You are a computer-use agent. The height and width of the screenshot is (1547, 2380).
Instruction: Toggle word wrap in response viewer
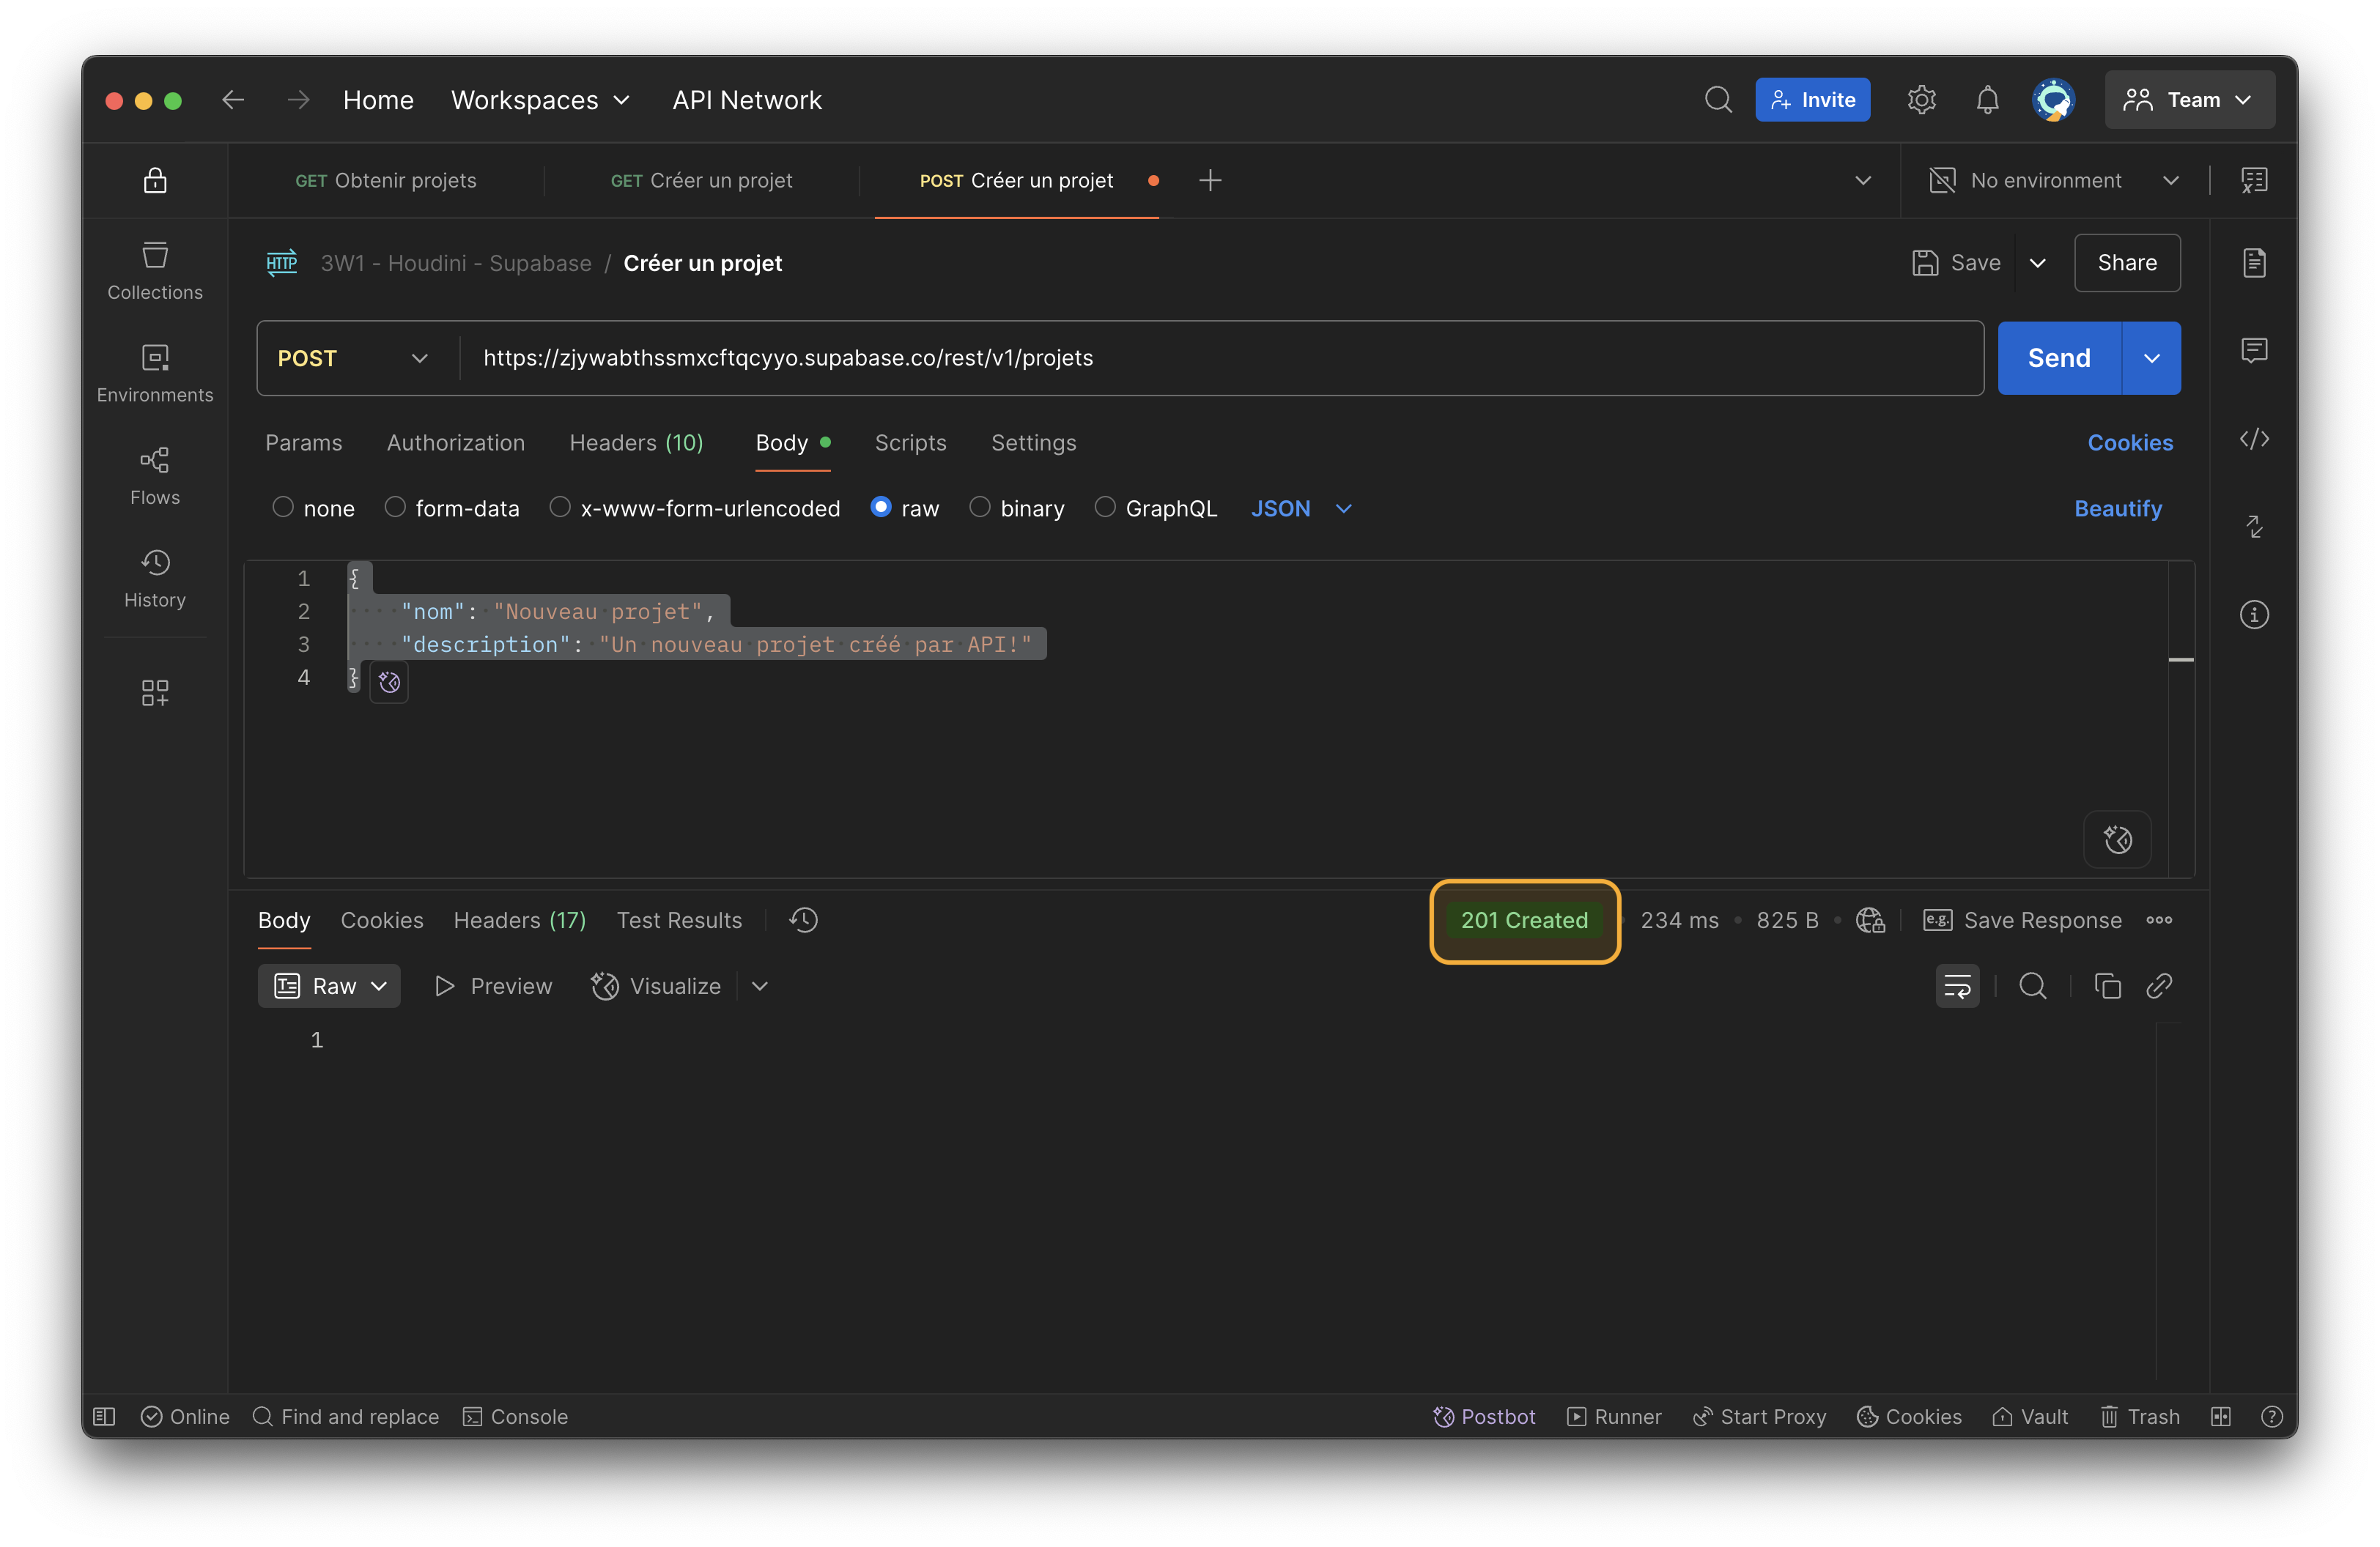[x=1957, y=987]
